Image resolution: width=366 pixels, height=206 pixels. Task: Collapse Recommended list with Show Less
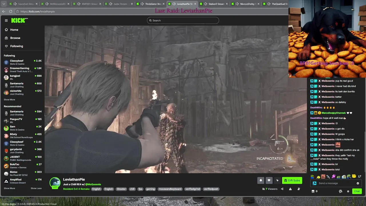click(36, 188)
